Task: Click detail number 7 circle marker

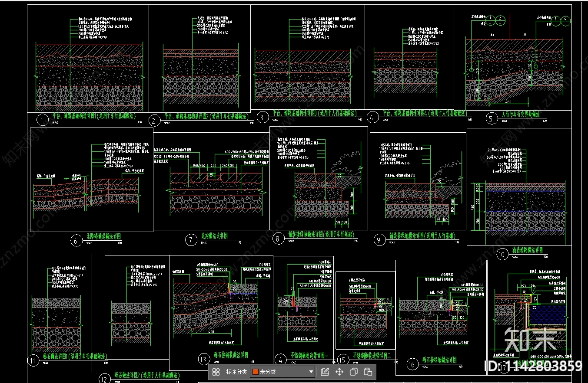Action: coord(191,240)
